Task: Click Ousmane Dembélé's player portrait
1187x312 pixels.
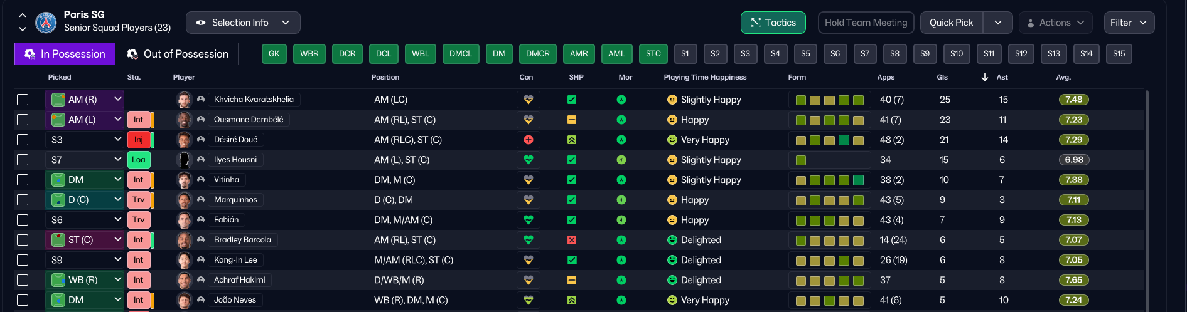Action: [184, 120]
